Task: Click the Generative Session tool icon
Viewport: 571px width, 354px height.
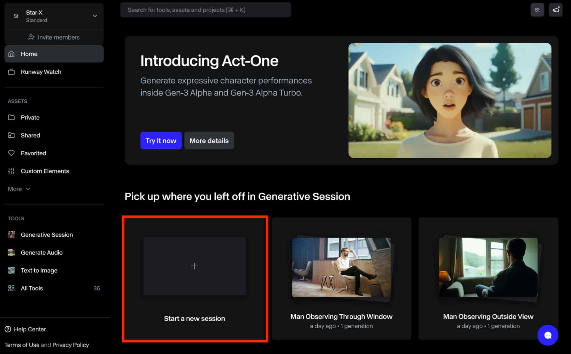Action: (x=11, y=235)
